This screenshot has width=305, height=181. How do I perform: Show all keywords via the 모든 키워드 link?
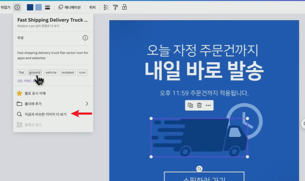coord(26,81)
